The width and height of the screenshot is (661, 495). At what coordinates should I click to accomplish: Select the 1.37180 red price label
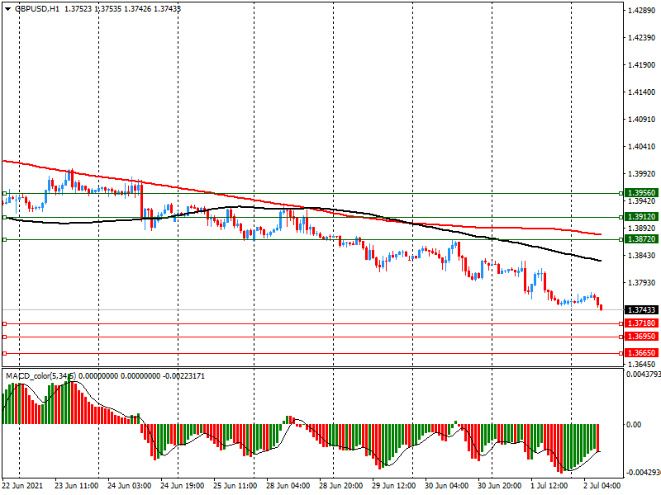[x=641, y=323]
